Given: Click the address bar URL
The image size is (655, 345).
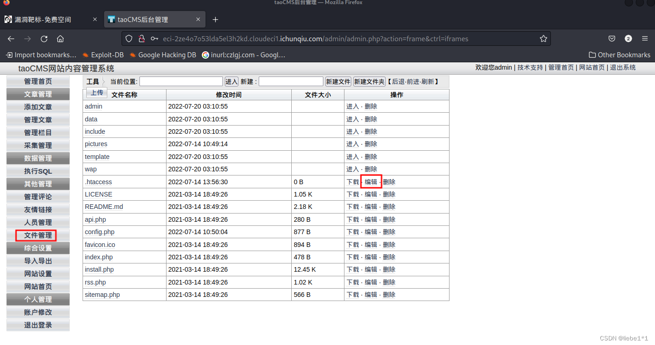Looking at the screenshot, I should pos(316,39).
